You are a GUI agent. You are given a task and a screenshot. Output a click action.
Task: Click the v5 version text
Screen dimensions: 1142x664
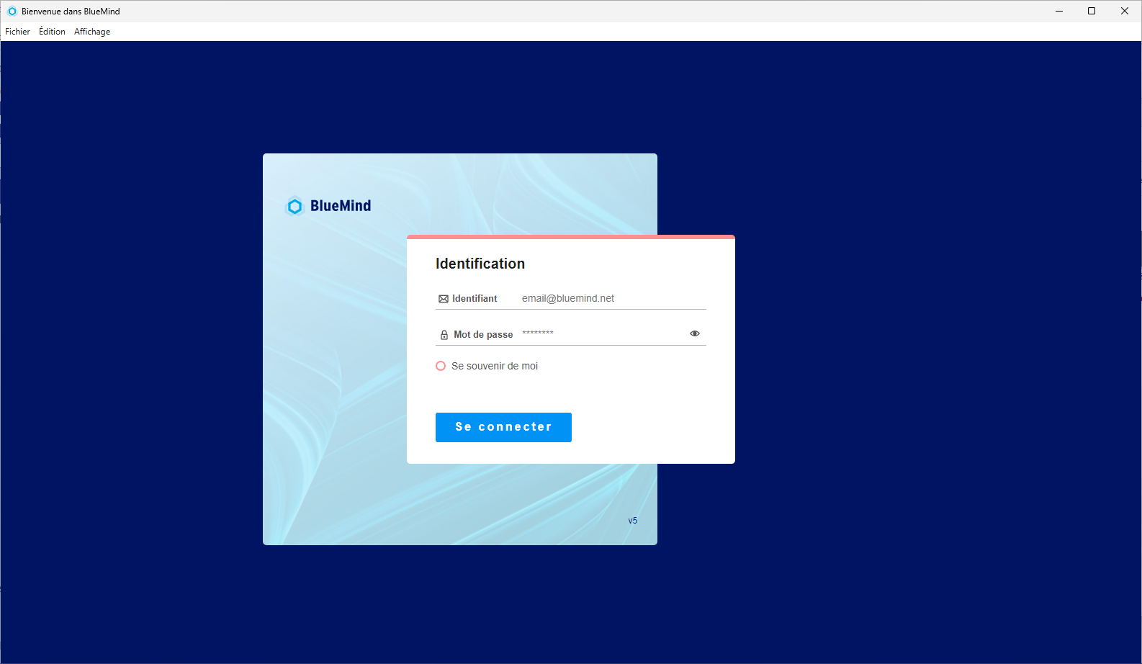click(632, 521)
